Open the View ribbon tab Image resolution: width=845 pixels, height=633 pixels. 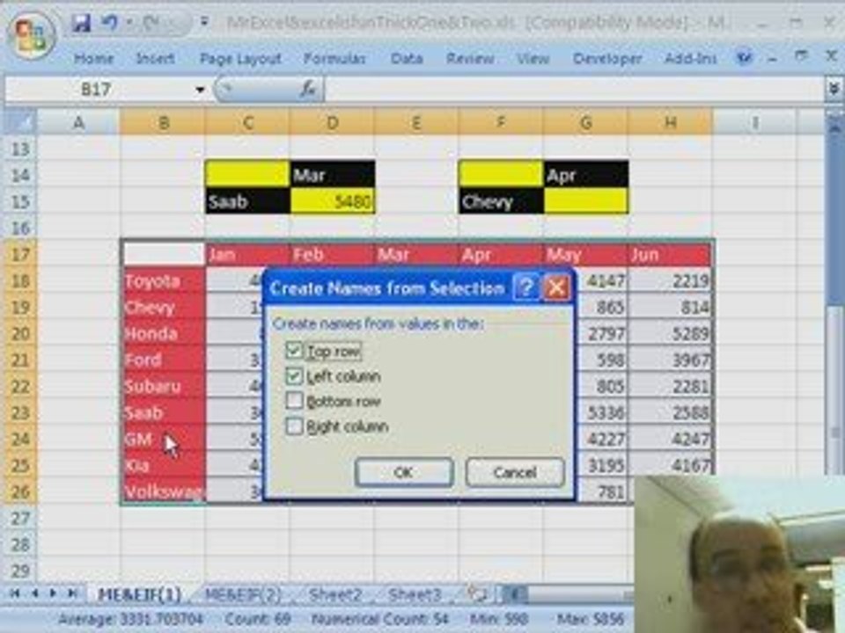(533, 58)
